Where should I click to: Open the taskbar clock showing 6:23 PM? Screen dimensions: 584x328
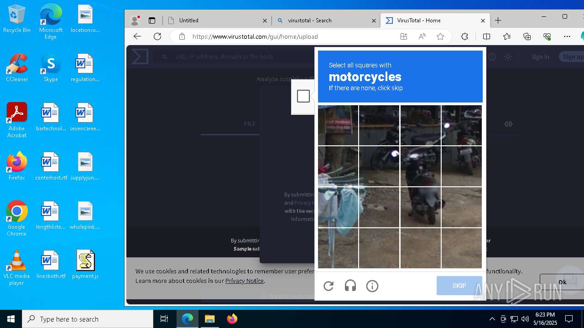coord(545,319)
